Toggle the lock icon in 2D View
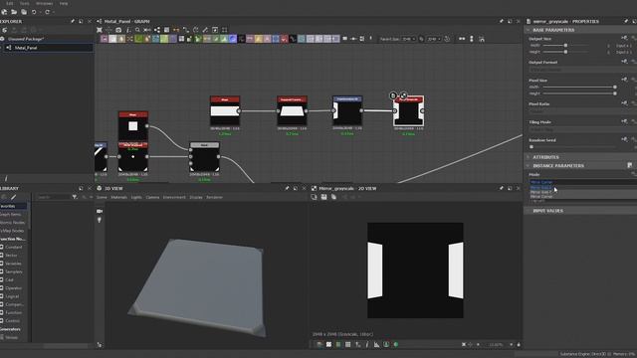Viewport: 637px width, 358px height. click(x=519, y=345)
